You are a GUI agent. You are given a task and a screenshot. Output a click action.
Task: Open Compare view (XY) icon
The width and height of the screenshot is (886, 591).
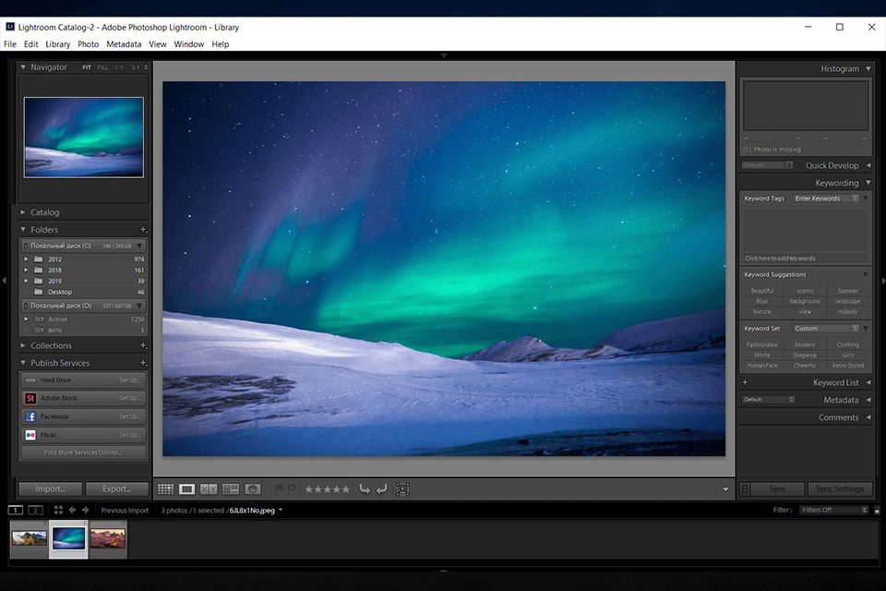click(x=209, y=488)
